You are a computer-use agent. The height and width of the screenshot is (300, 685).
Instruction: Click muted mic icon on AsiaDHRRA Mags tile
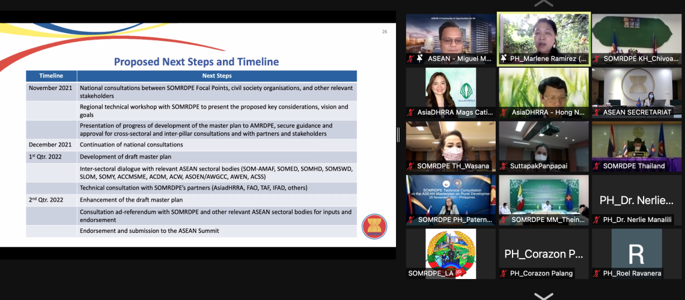pos(410,112)
